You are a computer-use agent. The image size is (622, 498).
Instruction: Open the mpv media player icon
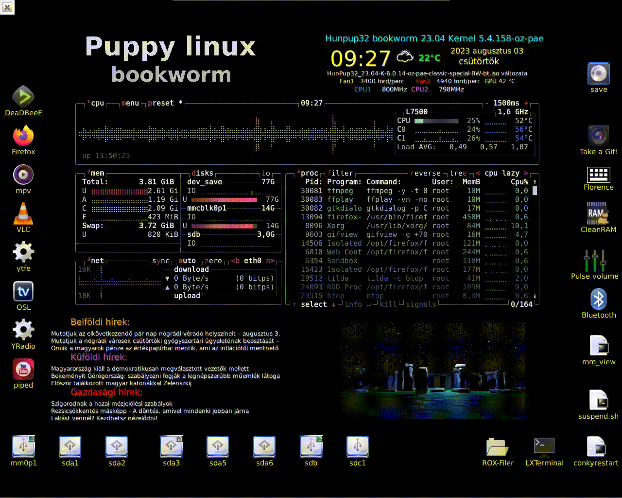(x=23, y=175)
